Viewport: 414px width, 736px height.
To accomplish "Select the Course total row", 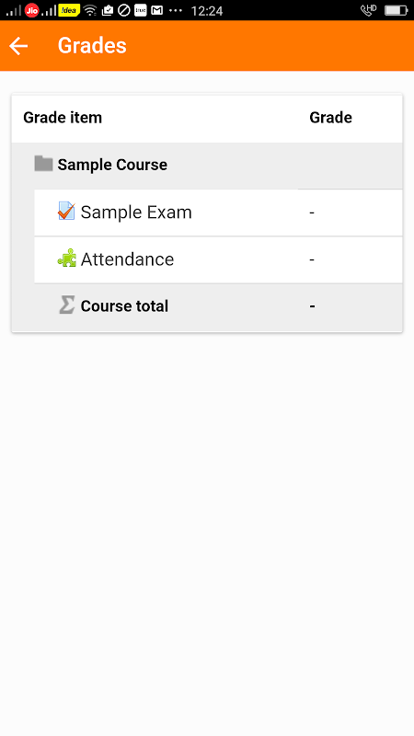I will click(218, 307).
